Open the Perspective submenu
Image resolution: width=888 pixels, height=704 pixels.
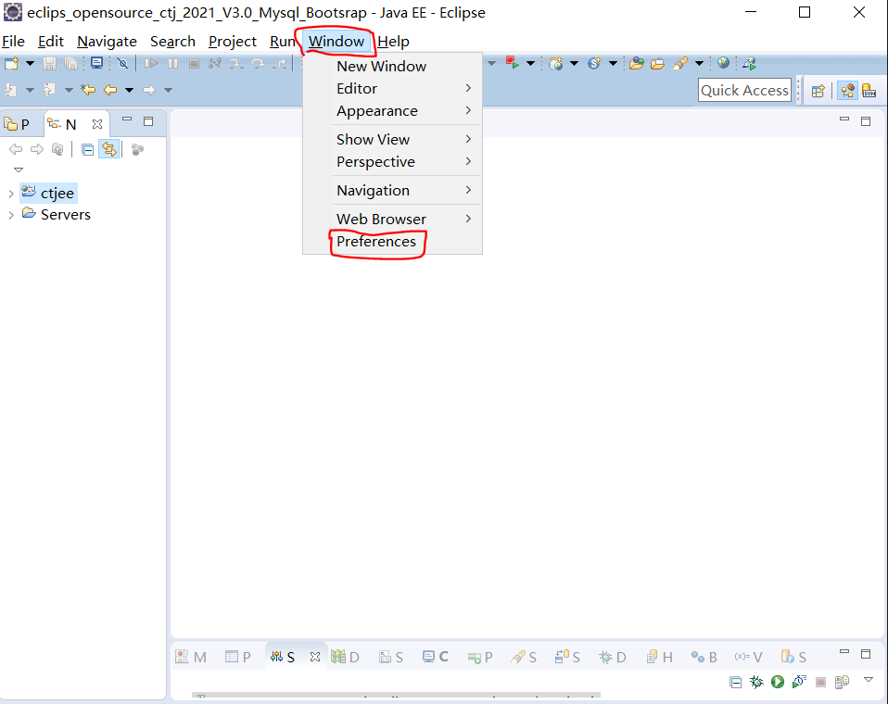click(x=392, y=162)
